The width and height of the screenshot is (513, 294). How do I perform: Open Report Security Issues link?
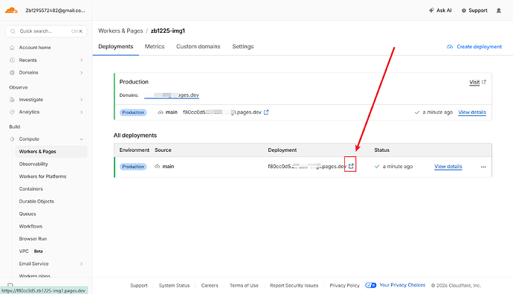294,286
